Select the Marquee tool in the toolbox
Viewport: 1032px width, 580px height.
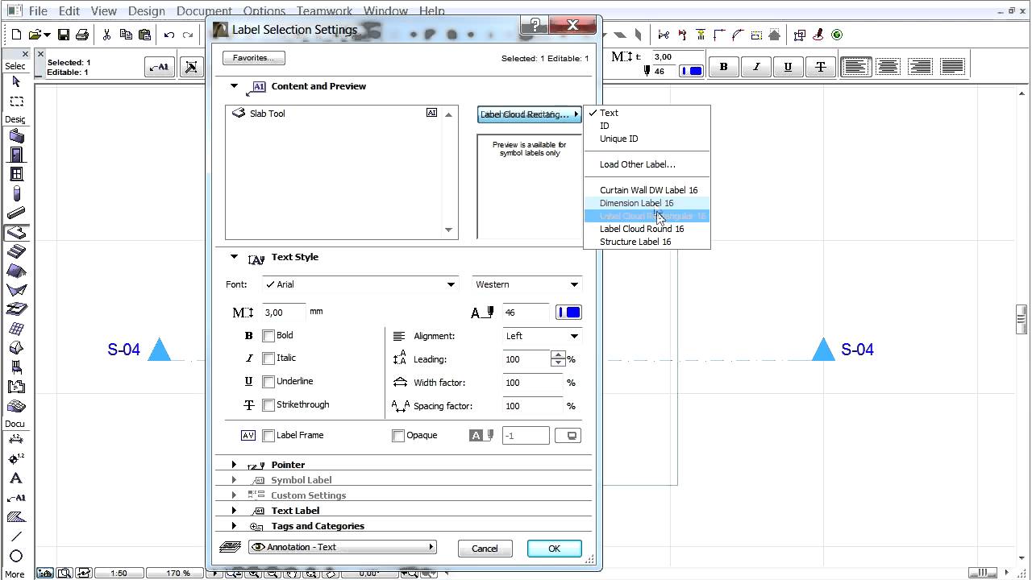(x=16, y=101)
